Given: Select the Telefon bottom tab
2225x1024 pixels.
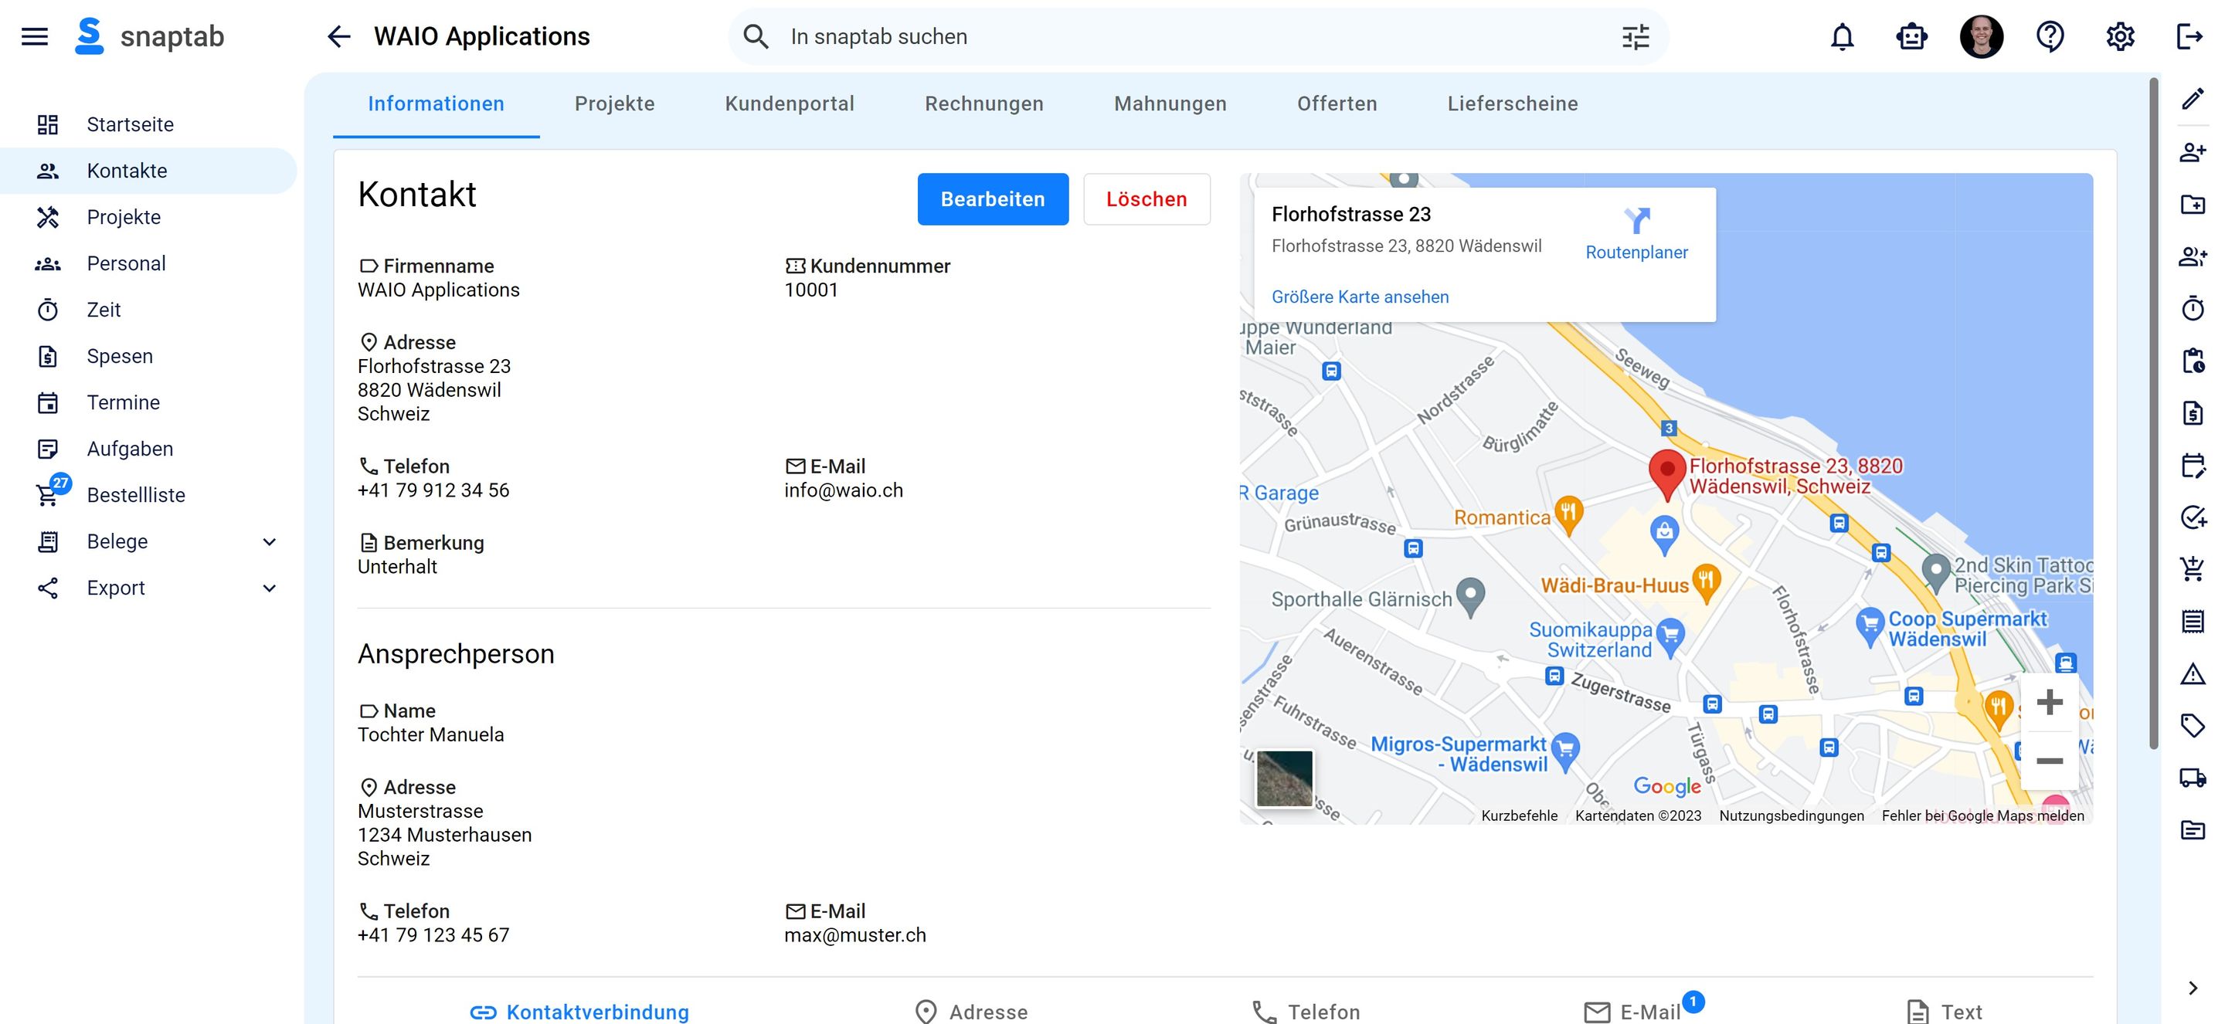Looking at the screenshot, I should pyautogui.click(x=1305, y=1011).
